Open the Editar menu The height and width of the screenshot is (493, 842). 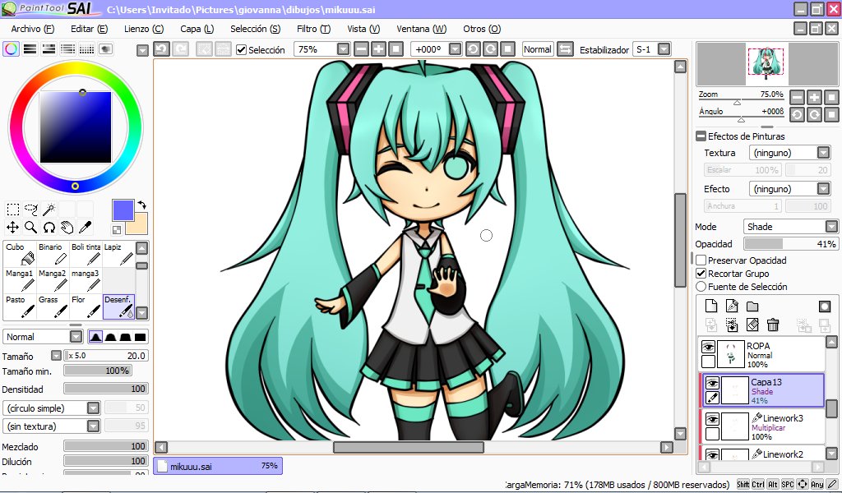click(89, 29)
